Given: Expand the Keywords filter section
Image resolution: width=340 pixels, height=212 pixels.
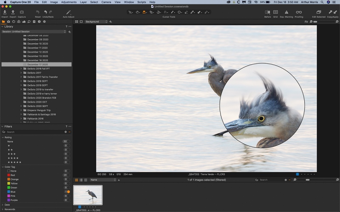Looking at the screenshot, I should (3, 209).
